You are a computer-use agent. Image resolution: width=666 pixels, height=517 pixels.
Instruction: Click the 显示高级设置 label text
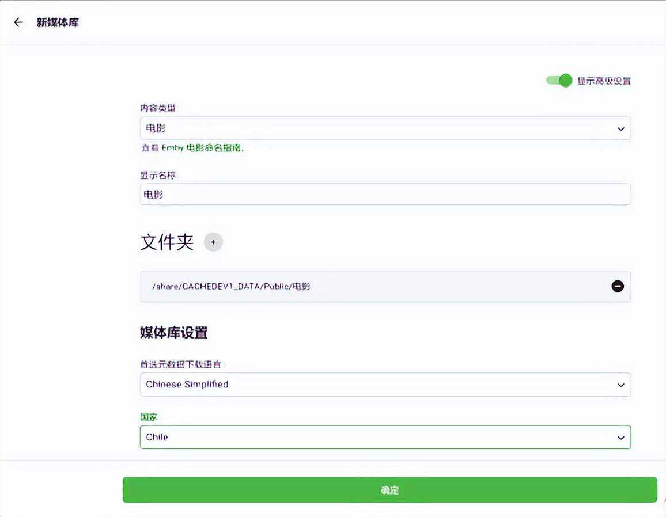(604, 81)
